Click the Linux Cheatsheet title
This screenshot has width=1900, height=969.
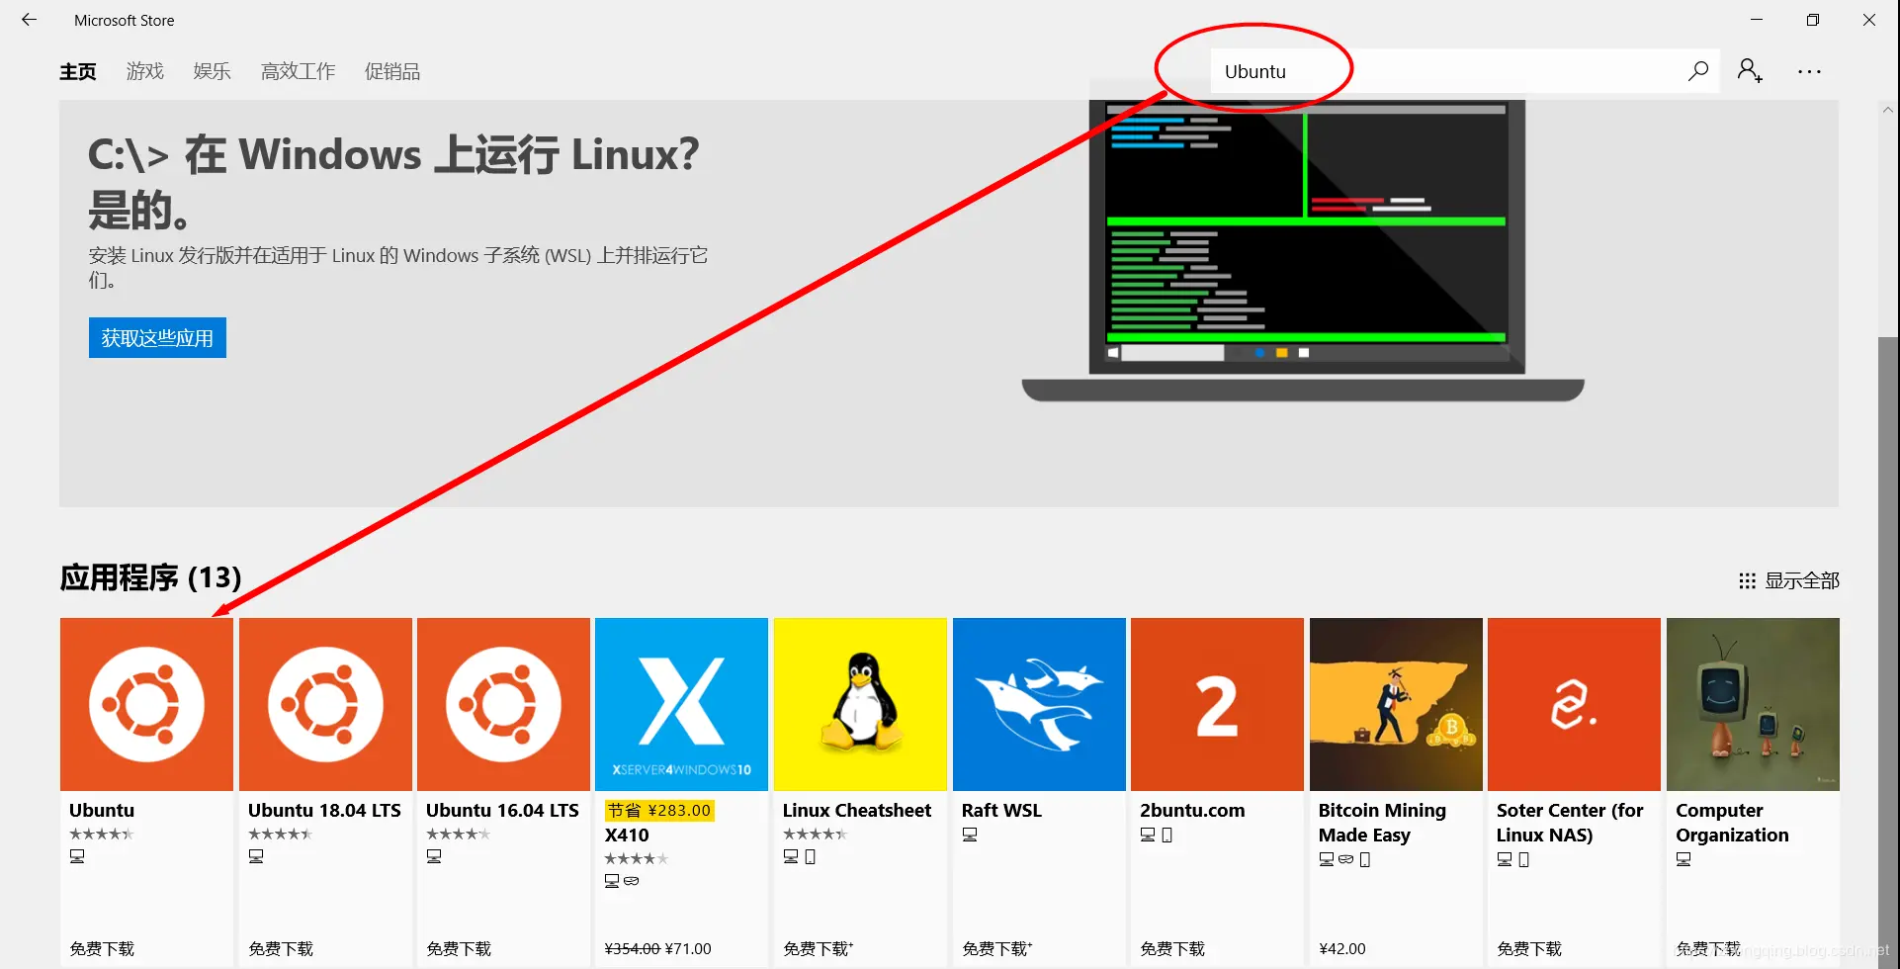(857, 810)
